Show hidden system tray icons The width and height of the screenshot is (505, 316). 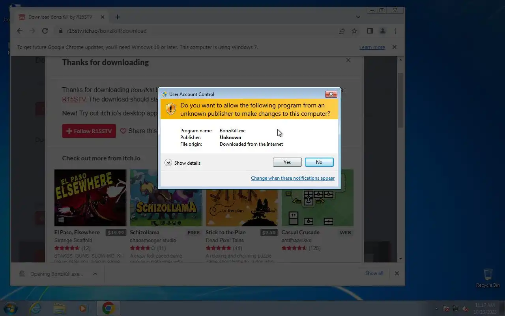436,308
